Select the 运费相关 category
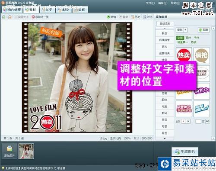Screen dimensions: 216x171 (165, 53)
